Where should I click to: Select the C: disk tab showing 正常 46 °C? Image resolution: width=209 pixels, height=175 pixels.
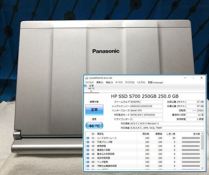point(91,89)
